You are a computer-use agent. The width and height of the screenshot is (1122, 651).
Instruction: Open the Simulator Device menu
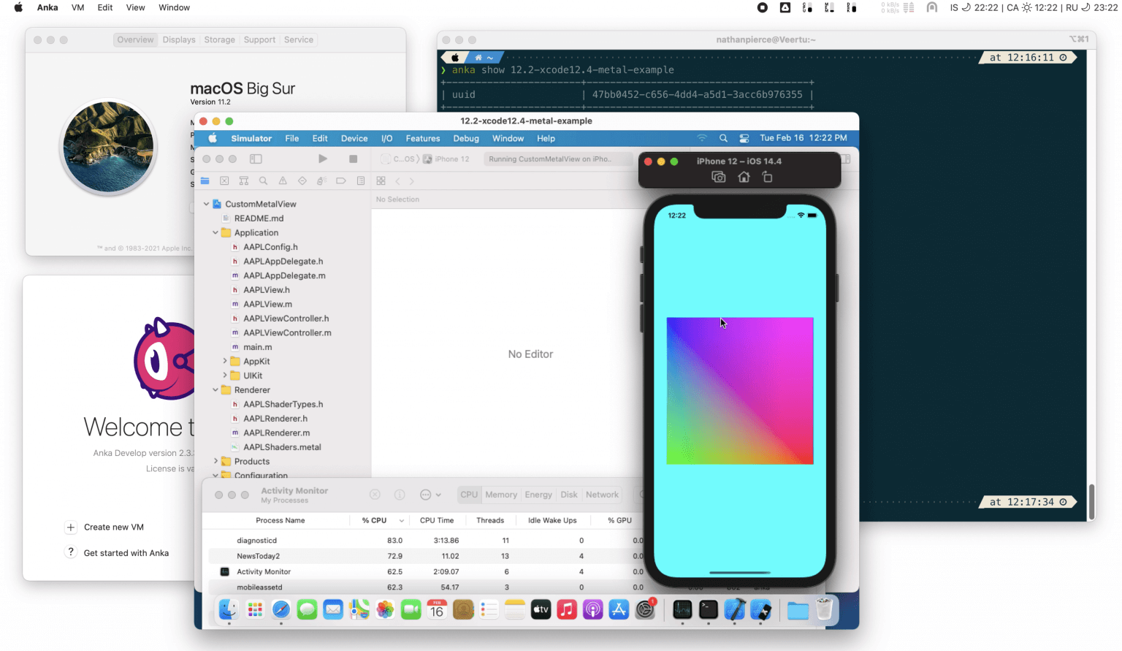tap(354, 138)
